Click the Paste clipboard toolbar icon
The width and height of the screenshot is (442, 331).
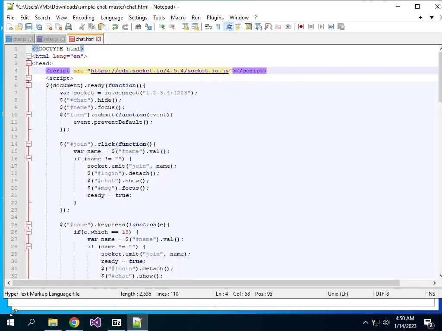click(102, 27)
